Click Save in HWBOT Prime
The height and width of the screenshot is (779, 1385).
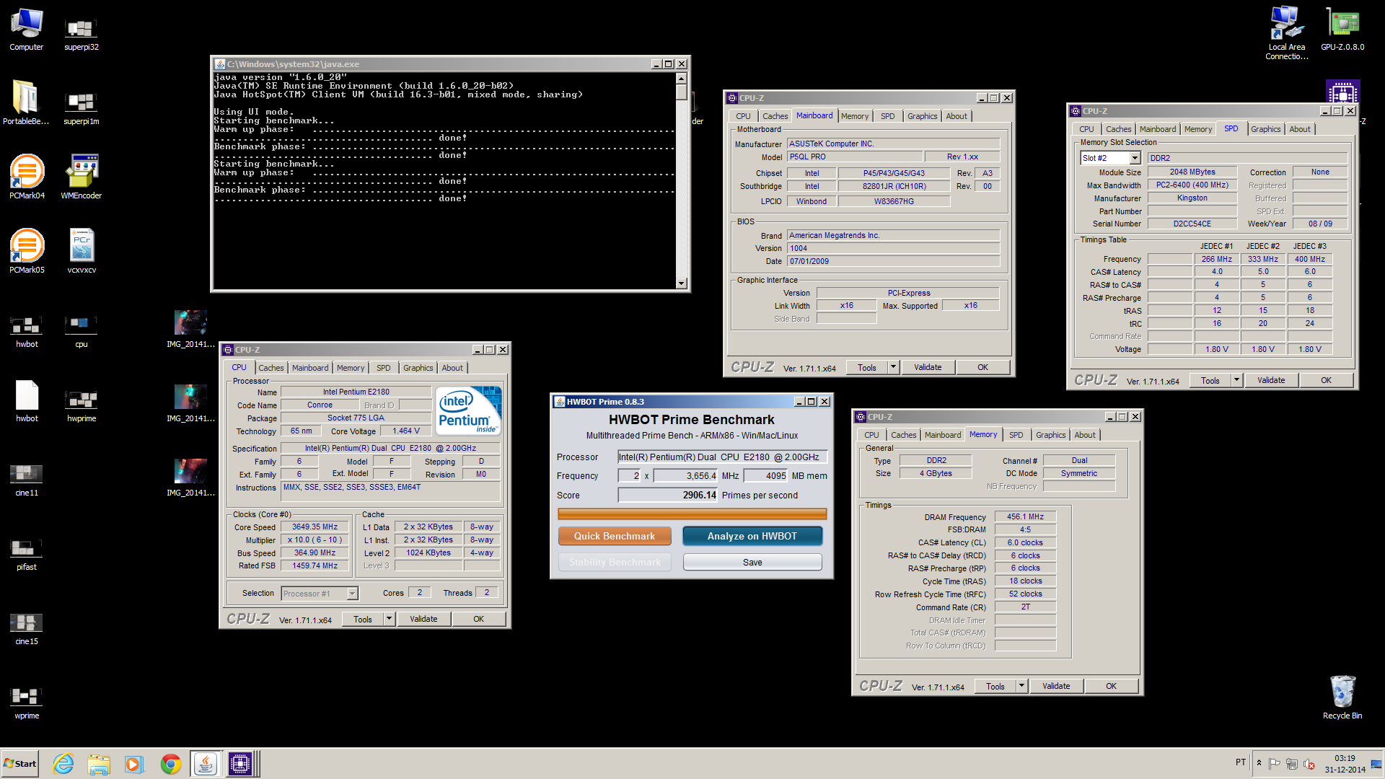tap(752, 562)
